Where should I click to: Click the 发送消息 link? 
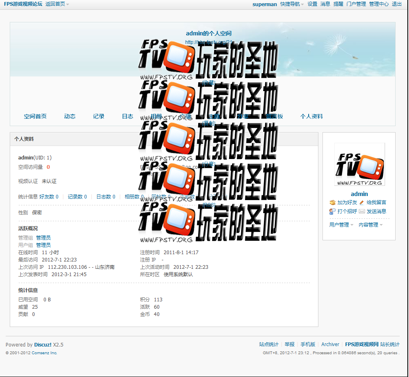pyautogui.click(x=376, y=211)
